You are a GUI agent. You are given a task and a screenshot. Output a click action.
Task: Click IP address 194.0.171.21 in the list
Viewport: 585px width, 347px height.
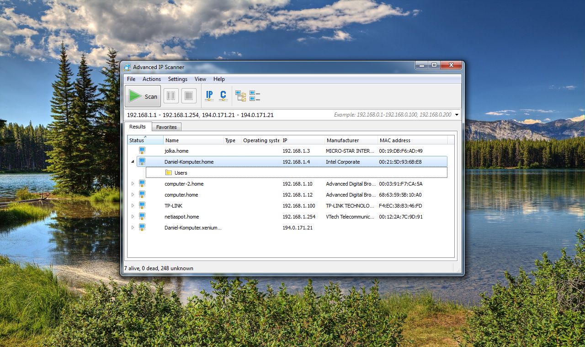coord(298,228)
